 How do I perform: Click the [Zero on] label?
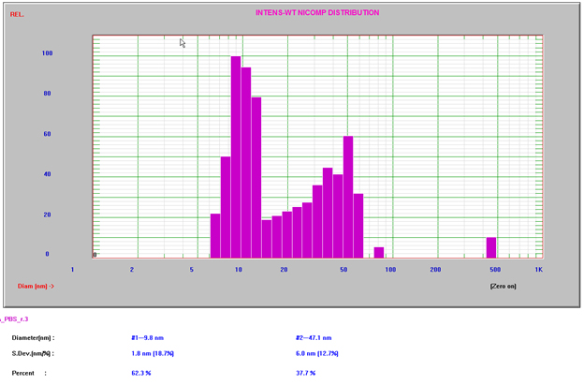503,287
